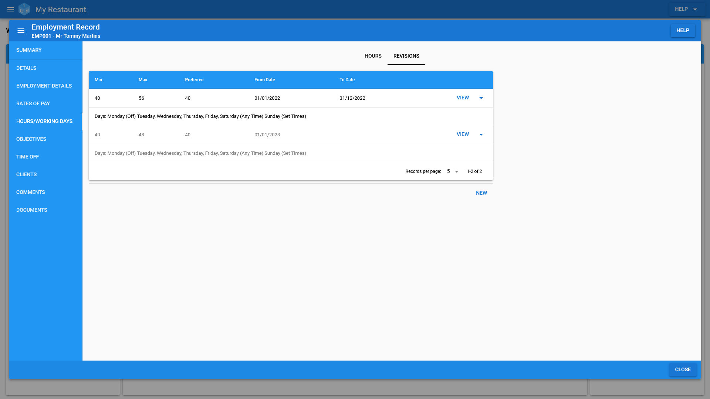
Task: Click the NEW button to add revision
Action: [x=481, y=192]
